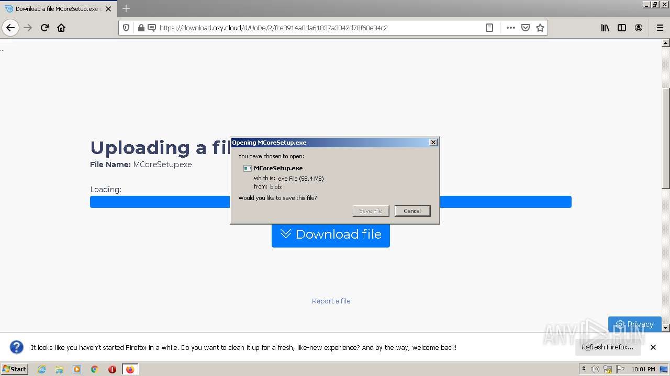
Task: Click the question mark info icon in the notification bar
Action: [x=17, y=347]
